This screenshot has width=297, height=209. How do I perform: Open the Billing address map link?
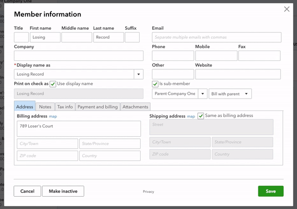pyautogui.click(x=53, y=116)
